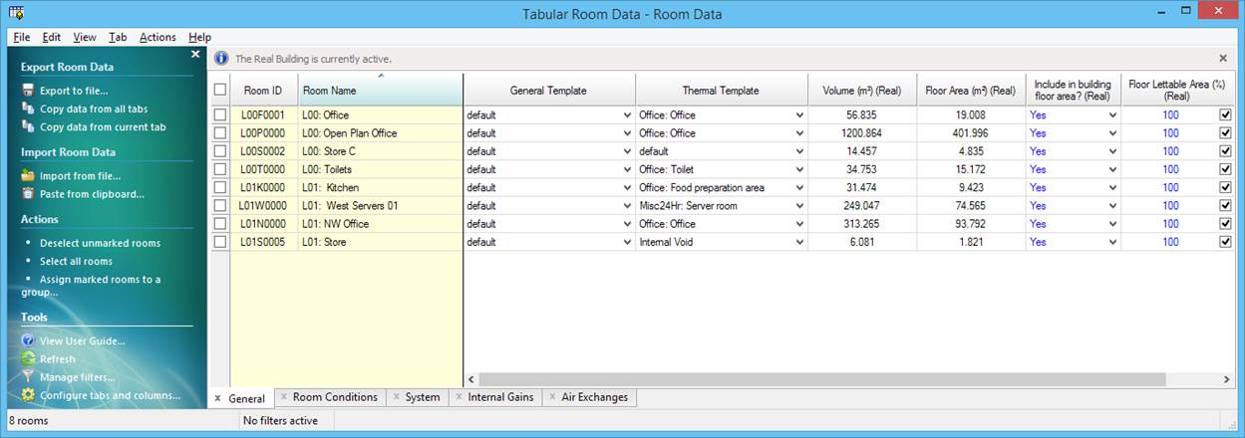The height and width of the screenshot is (438, 1245).
Task: Click the horizontal scrollbar thumb under the table
Action: [x=822, y=379]
